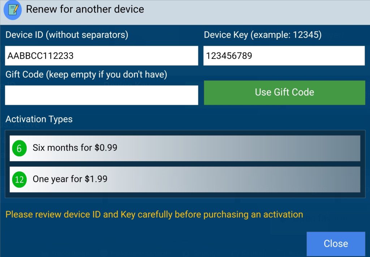
Task: Click the Gift Code label text
Action: pyautogui.click(x=86, y=74)
